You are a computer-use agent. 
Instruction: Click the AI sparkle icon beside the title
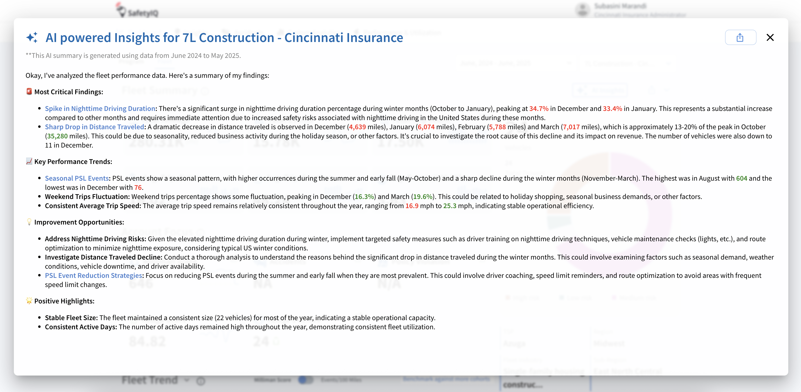pos(32,38)
